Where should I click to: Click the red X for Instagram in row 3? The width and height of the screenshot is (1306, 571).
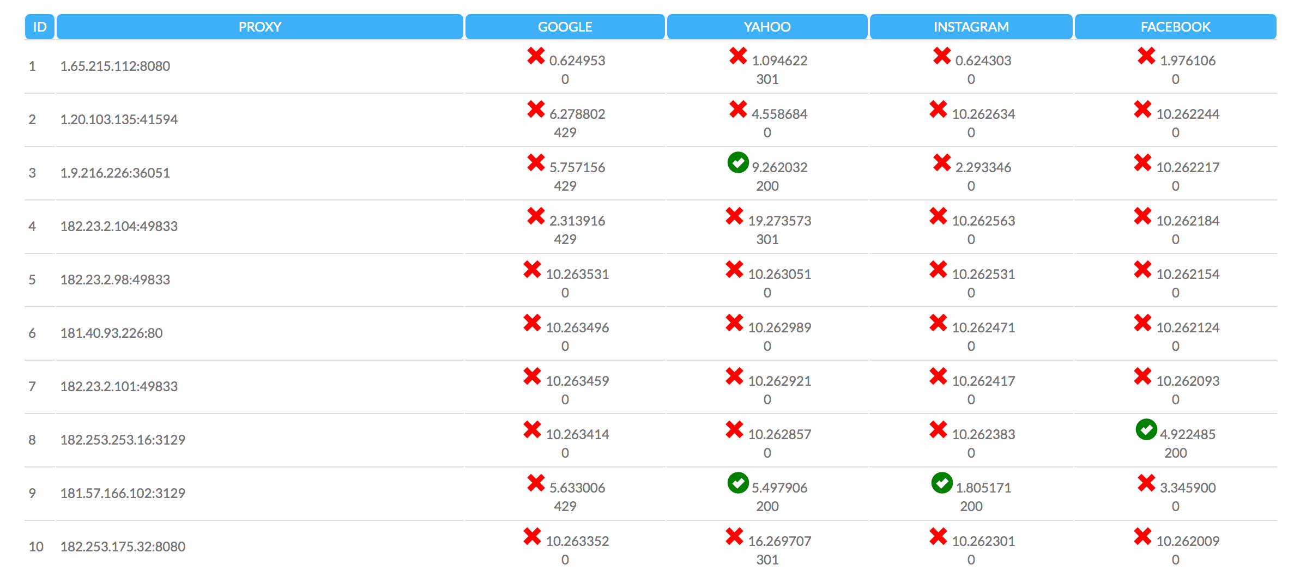tap(942, 162)
